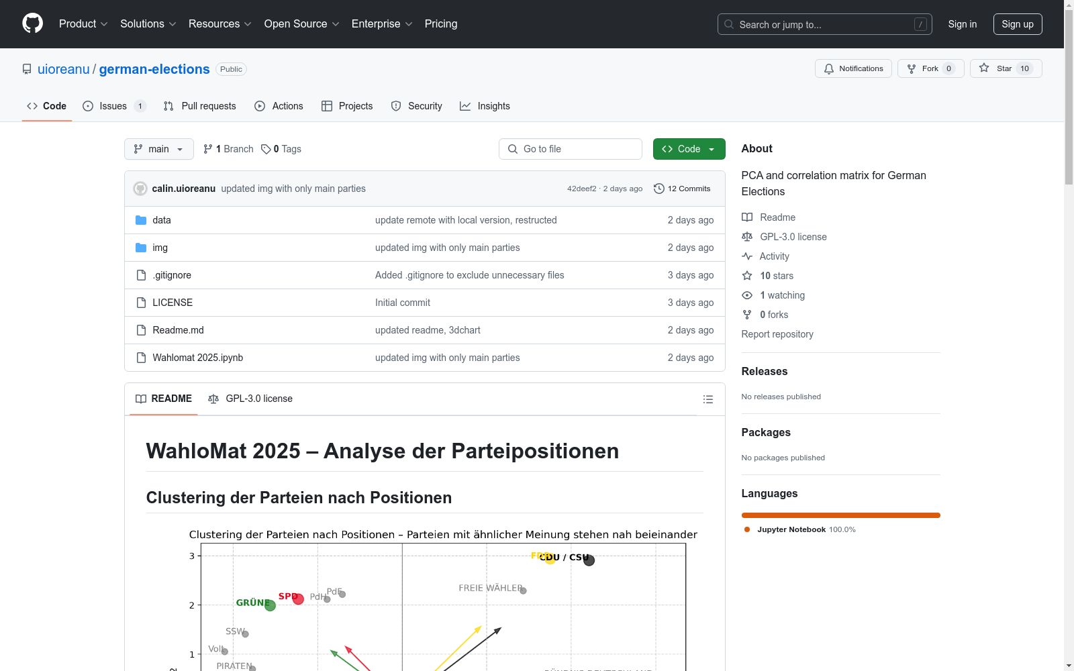The image size is (1074, 671).
Task: Click the fork icon in Fork button
Action: pos(912,68)
